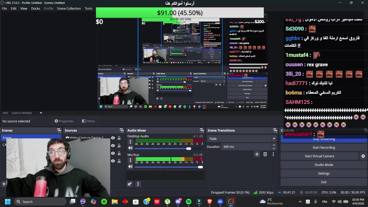Click Start Virtual Camera button
The image size is (368, 207).
tap(319, 156)
